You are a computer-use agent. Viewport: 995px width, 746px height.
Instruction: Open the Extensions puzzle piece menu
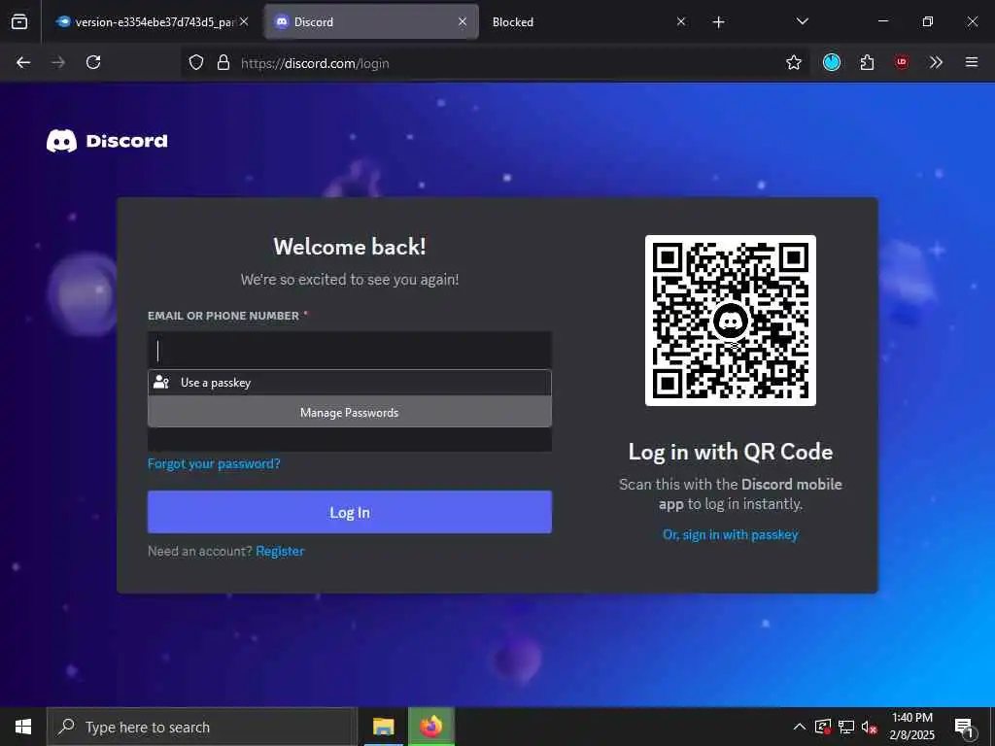coord(867,63)
